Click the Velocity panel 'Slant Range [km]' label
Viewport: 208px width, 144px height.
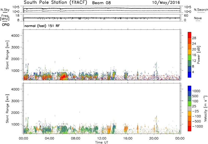tap(7, 109)
